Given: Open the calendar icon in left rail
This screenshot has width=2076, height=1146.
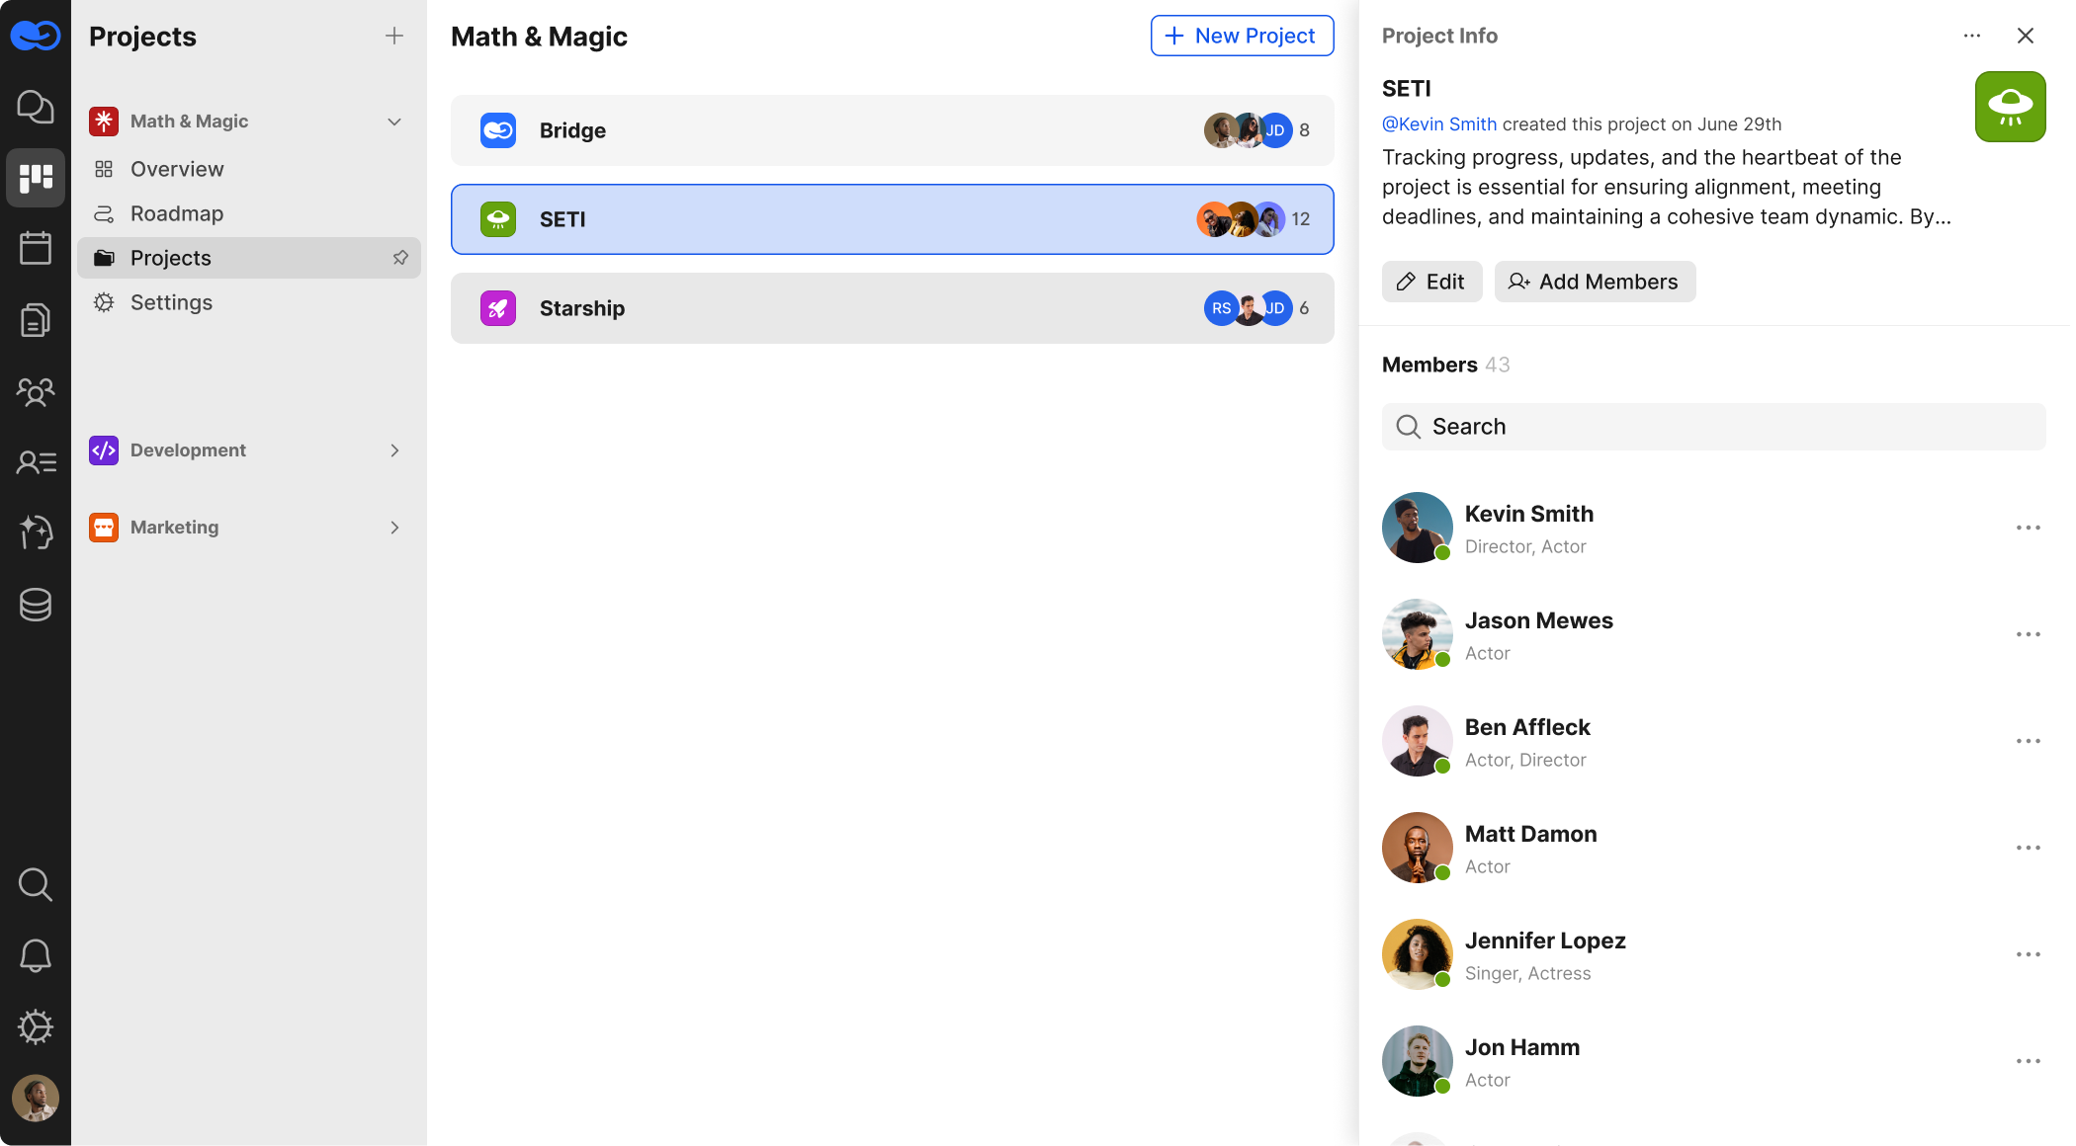Looking at the screenshot, I should [x=36, y=248].
